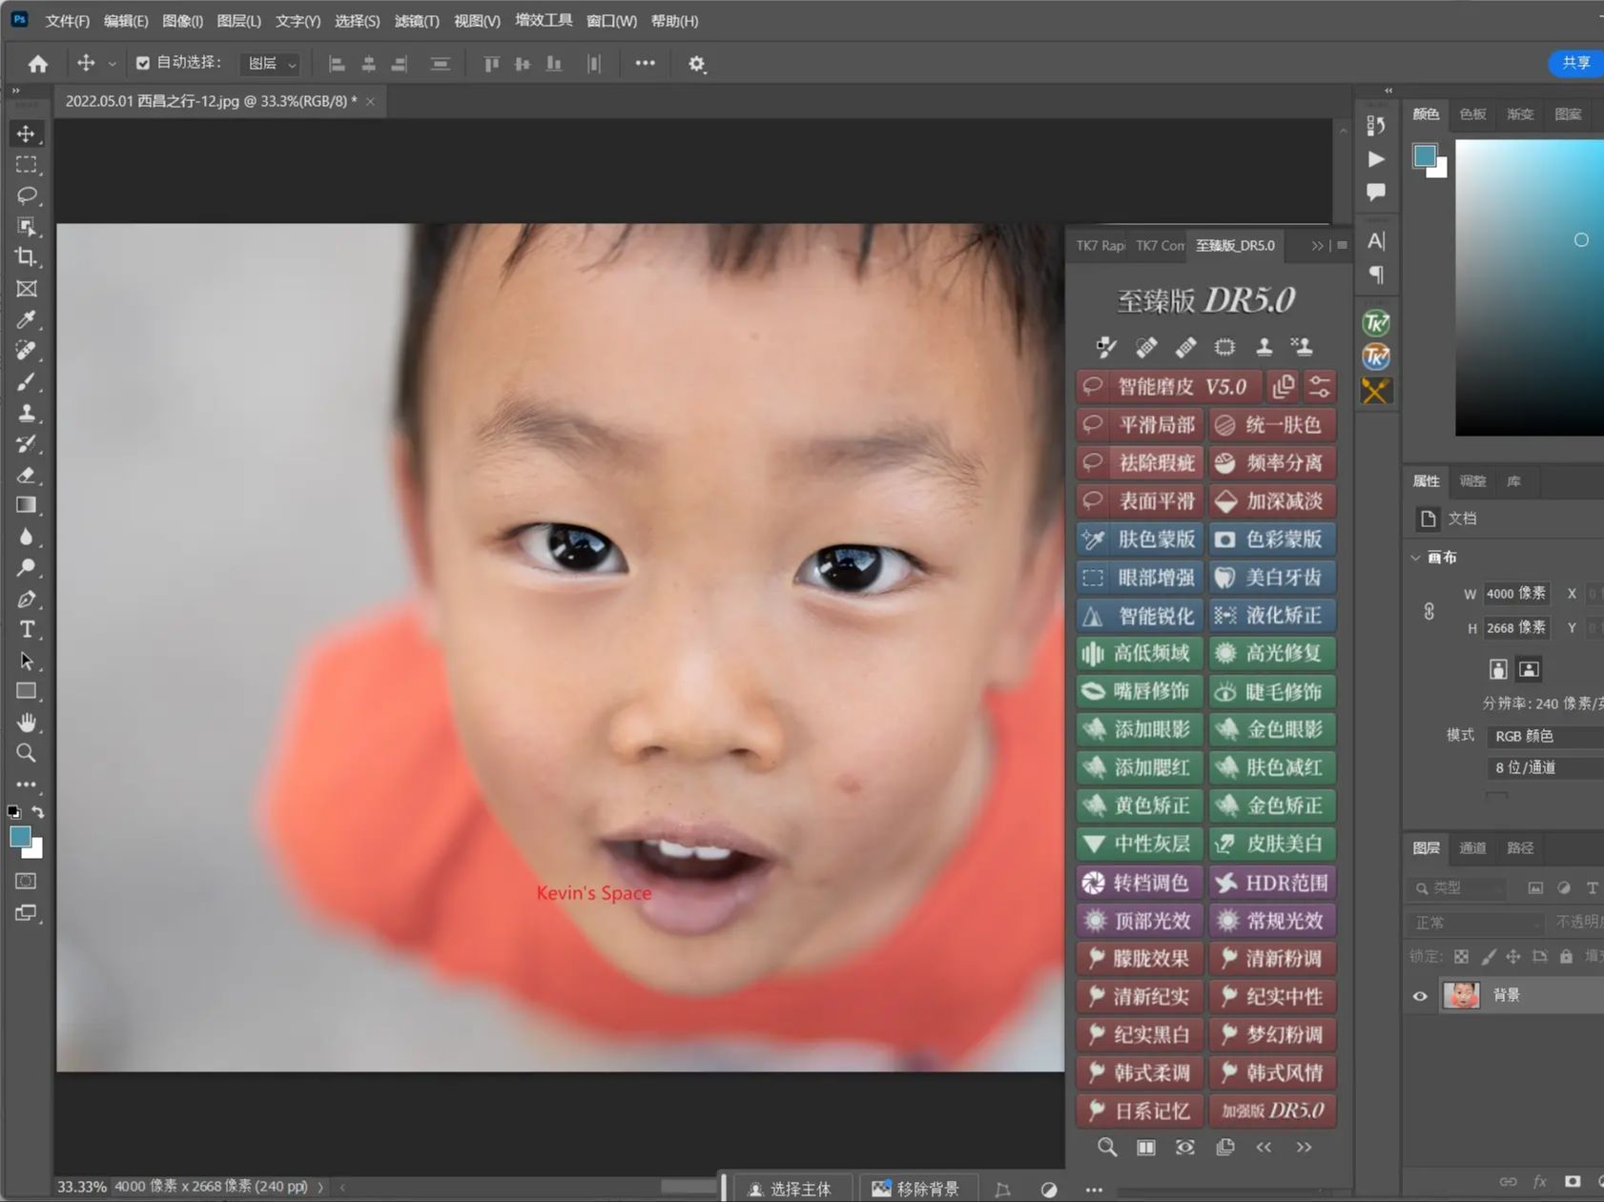Open the 正常 blend mode dropdown
1604x1202 pixels.
coord(1476,923)
